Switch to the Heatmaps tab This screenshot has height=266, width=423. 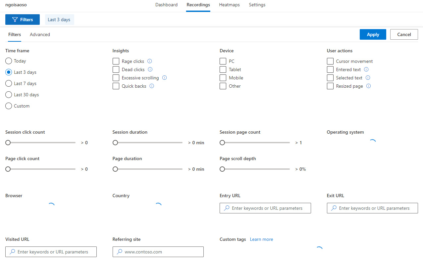[x=229, y=5]
